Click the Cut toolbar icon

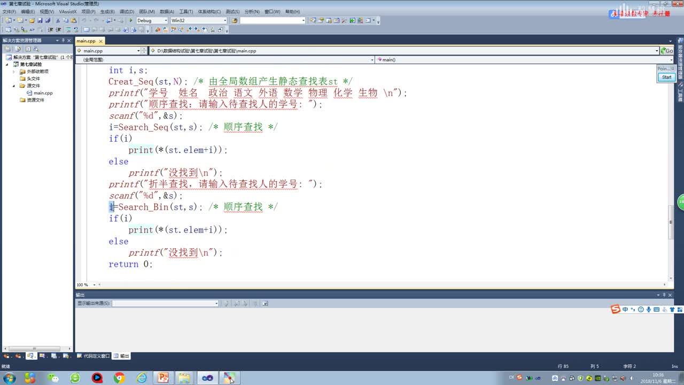pos(58,20)
